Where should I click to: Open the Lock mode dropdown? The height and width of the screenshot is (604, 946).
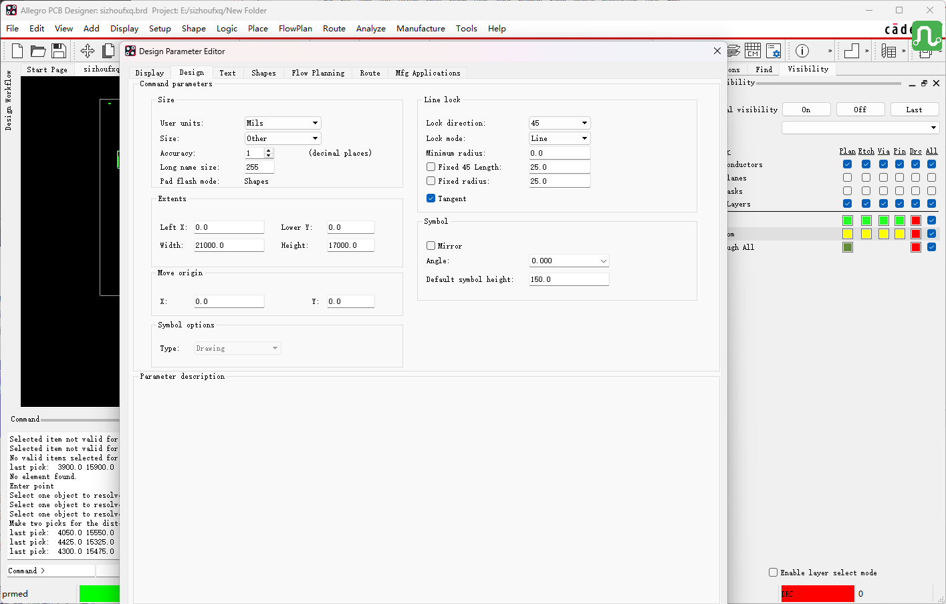point(560,138)
